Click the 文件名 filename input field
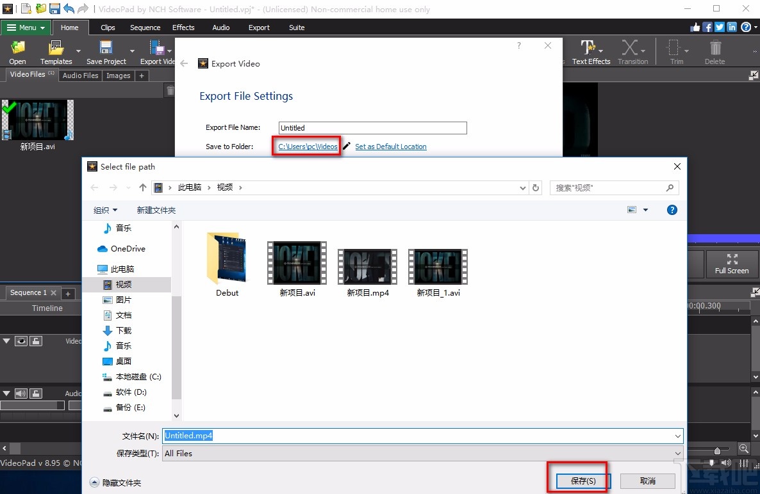This screenshot has width=760, height=494. point(422,436)
